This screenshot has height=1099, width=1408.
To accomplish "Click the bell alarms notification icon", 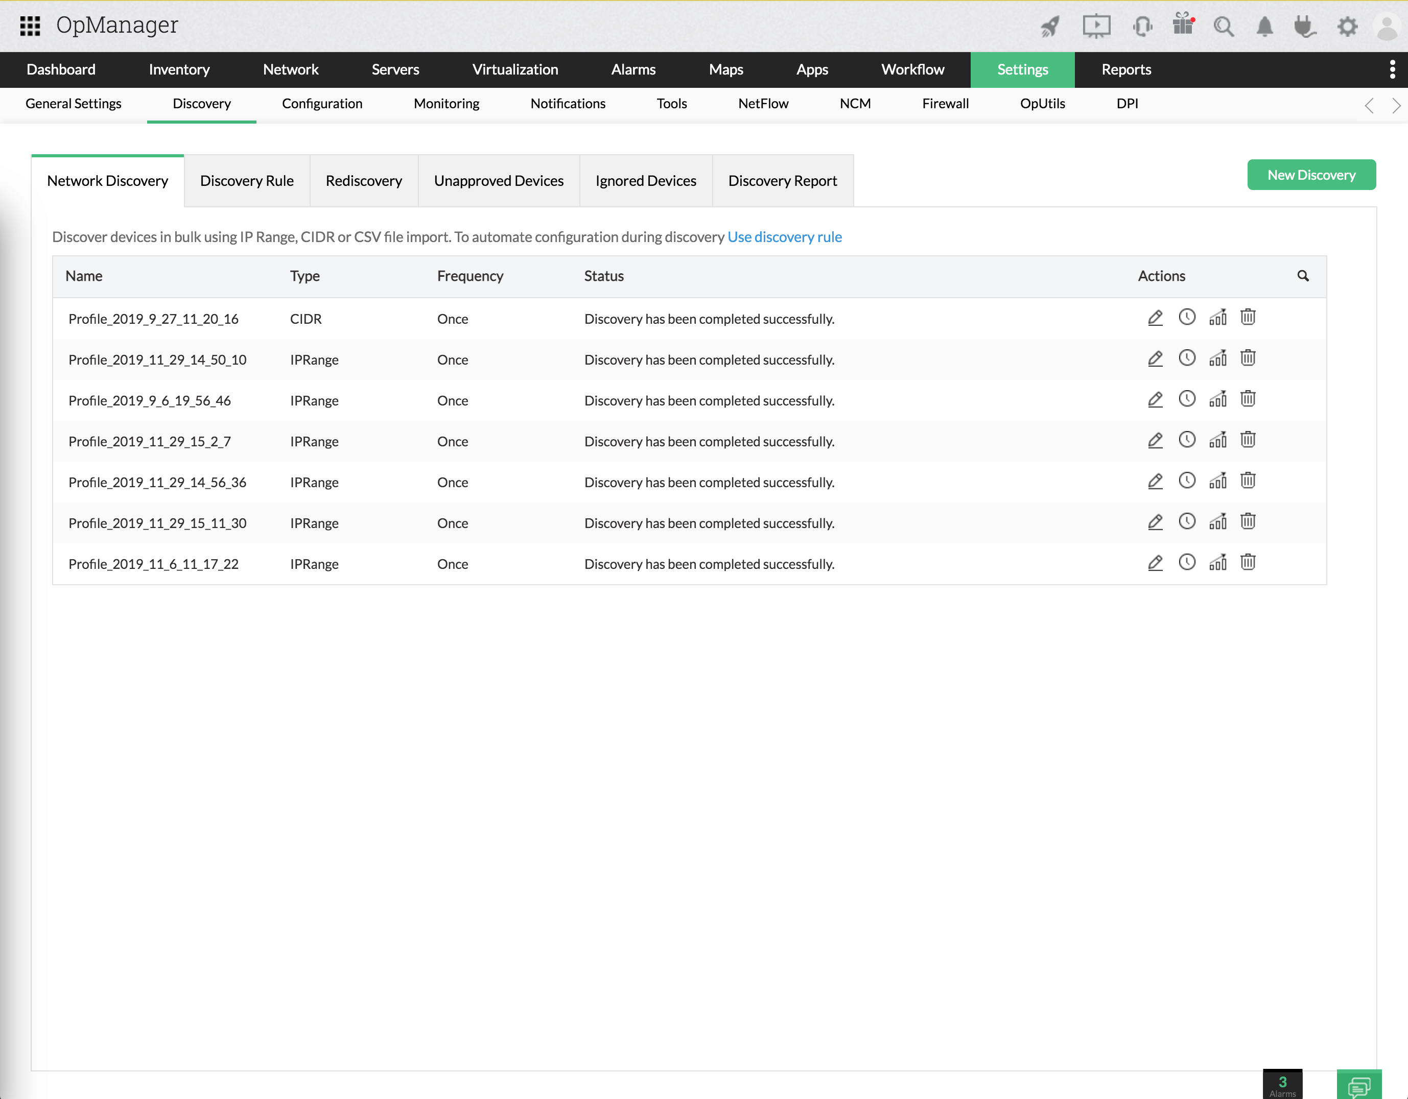I will [1264, 27].
